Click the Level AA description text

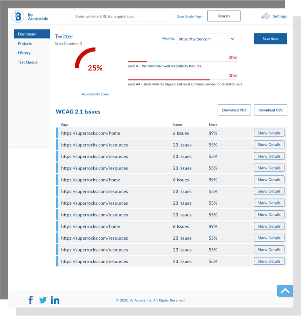[x=185, y=84]
